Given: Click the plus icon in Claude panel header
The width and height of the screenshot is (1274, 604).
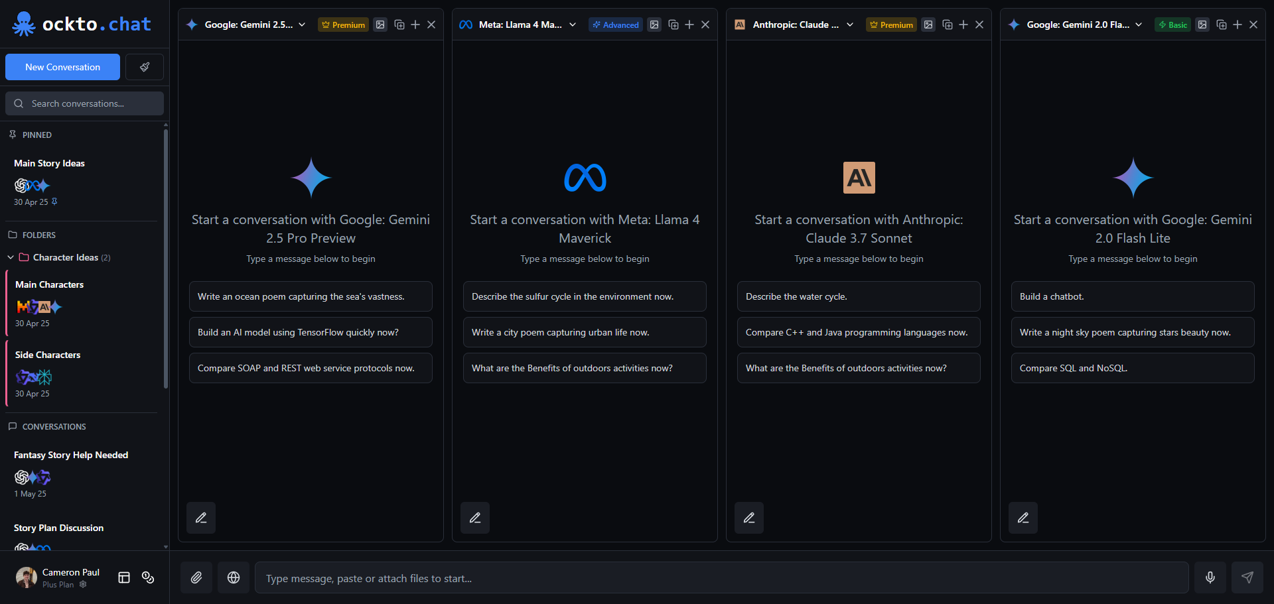Looking at the screenshot, I should point(963,25).
